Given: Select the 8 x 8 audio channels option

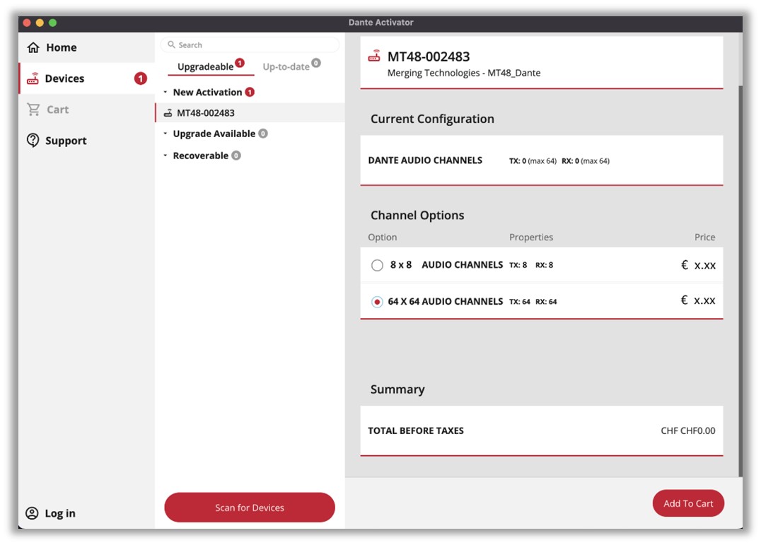Looking at the screenshot, I should pos(377,265).
